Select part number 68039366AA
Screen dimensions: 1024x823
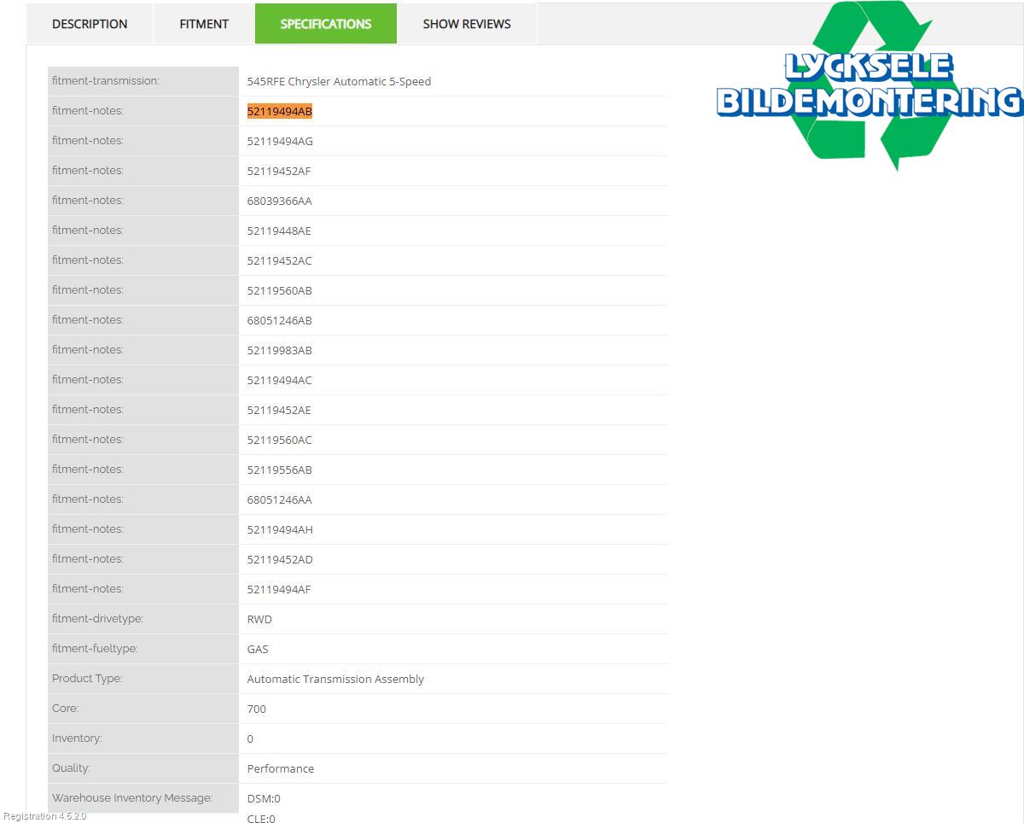coord(280,201)
